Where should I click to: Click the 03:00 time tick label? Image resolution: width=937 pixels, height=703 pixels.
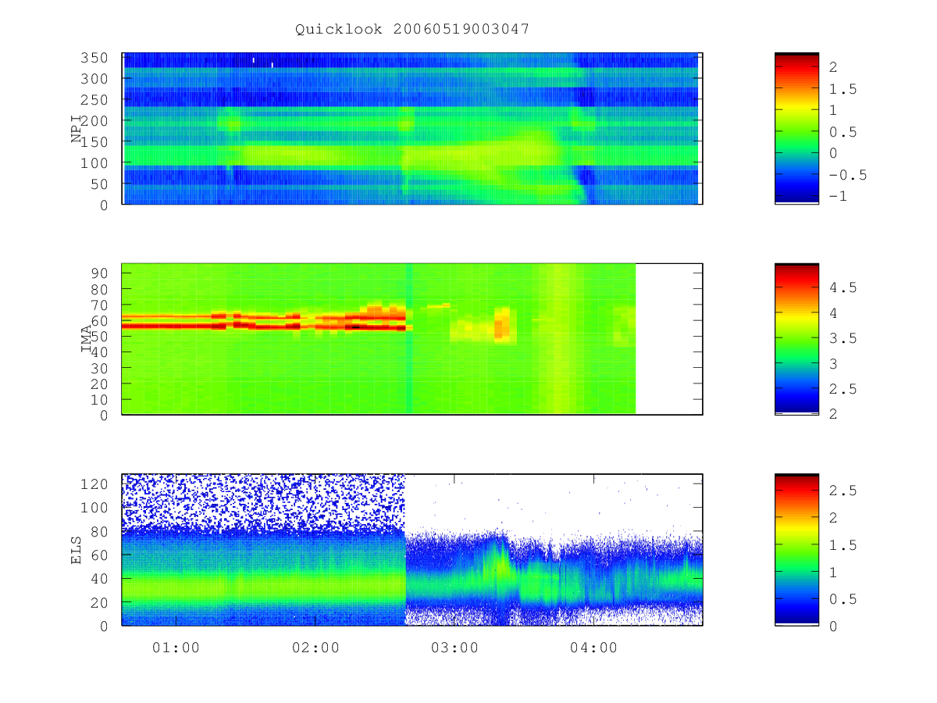pos(454,648)
